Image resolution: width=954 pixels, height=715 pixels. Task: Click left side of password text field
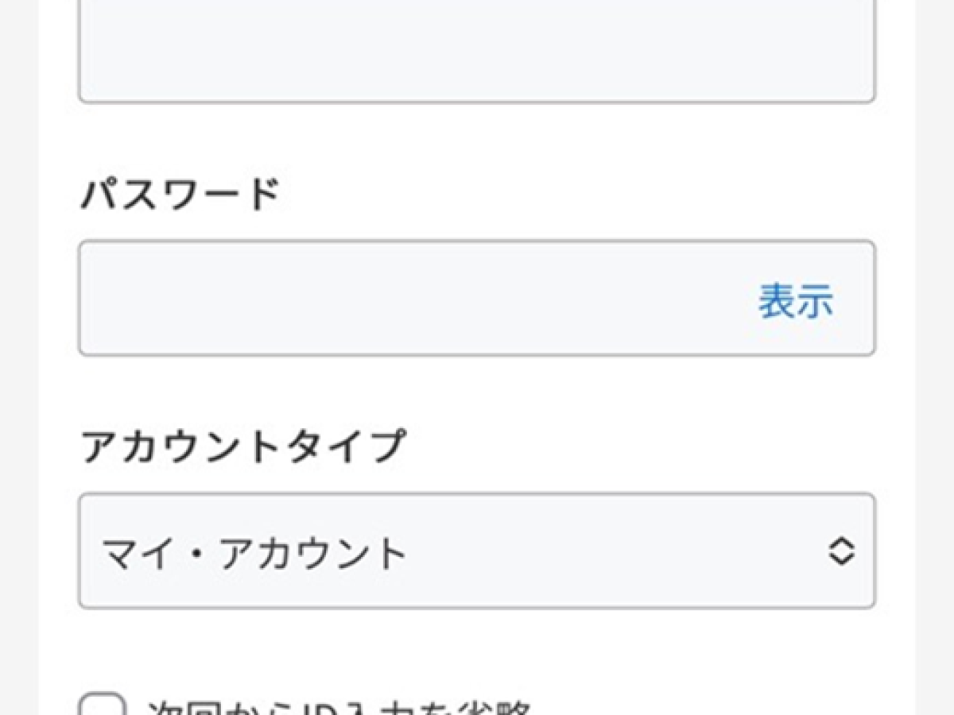coord(159,299)
